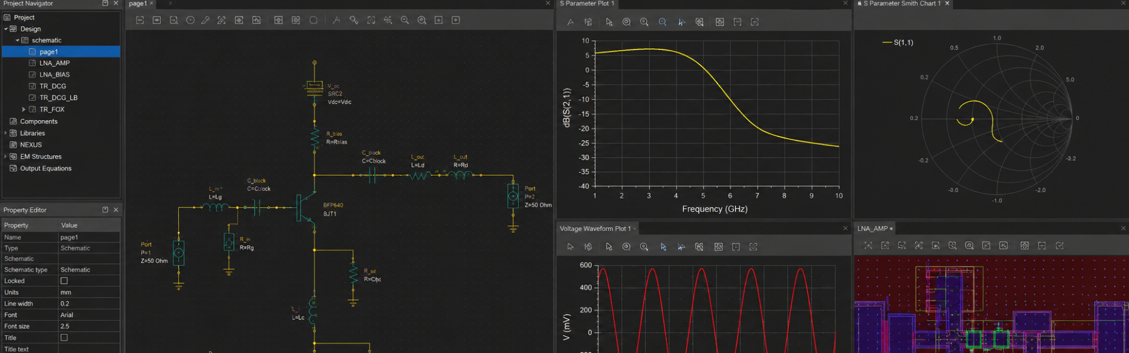This screenshot has height=353, width=1129.
Task: Click the BFP640 transistor symbol in the schematic
Action: pyautogui.click(x=306, y=207)
